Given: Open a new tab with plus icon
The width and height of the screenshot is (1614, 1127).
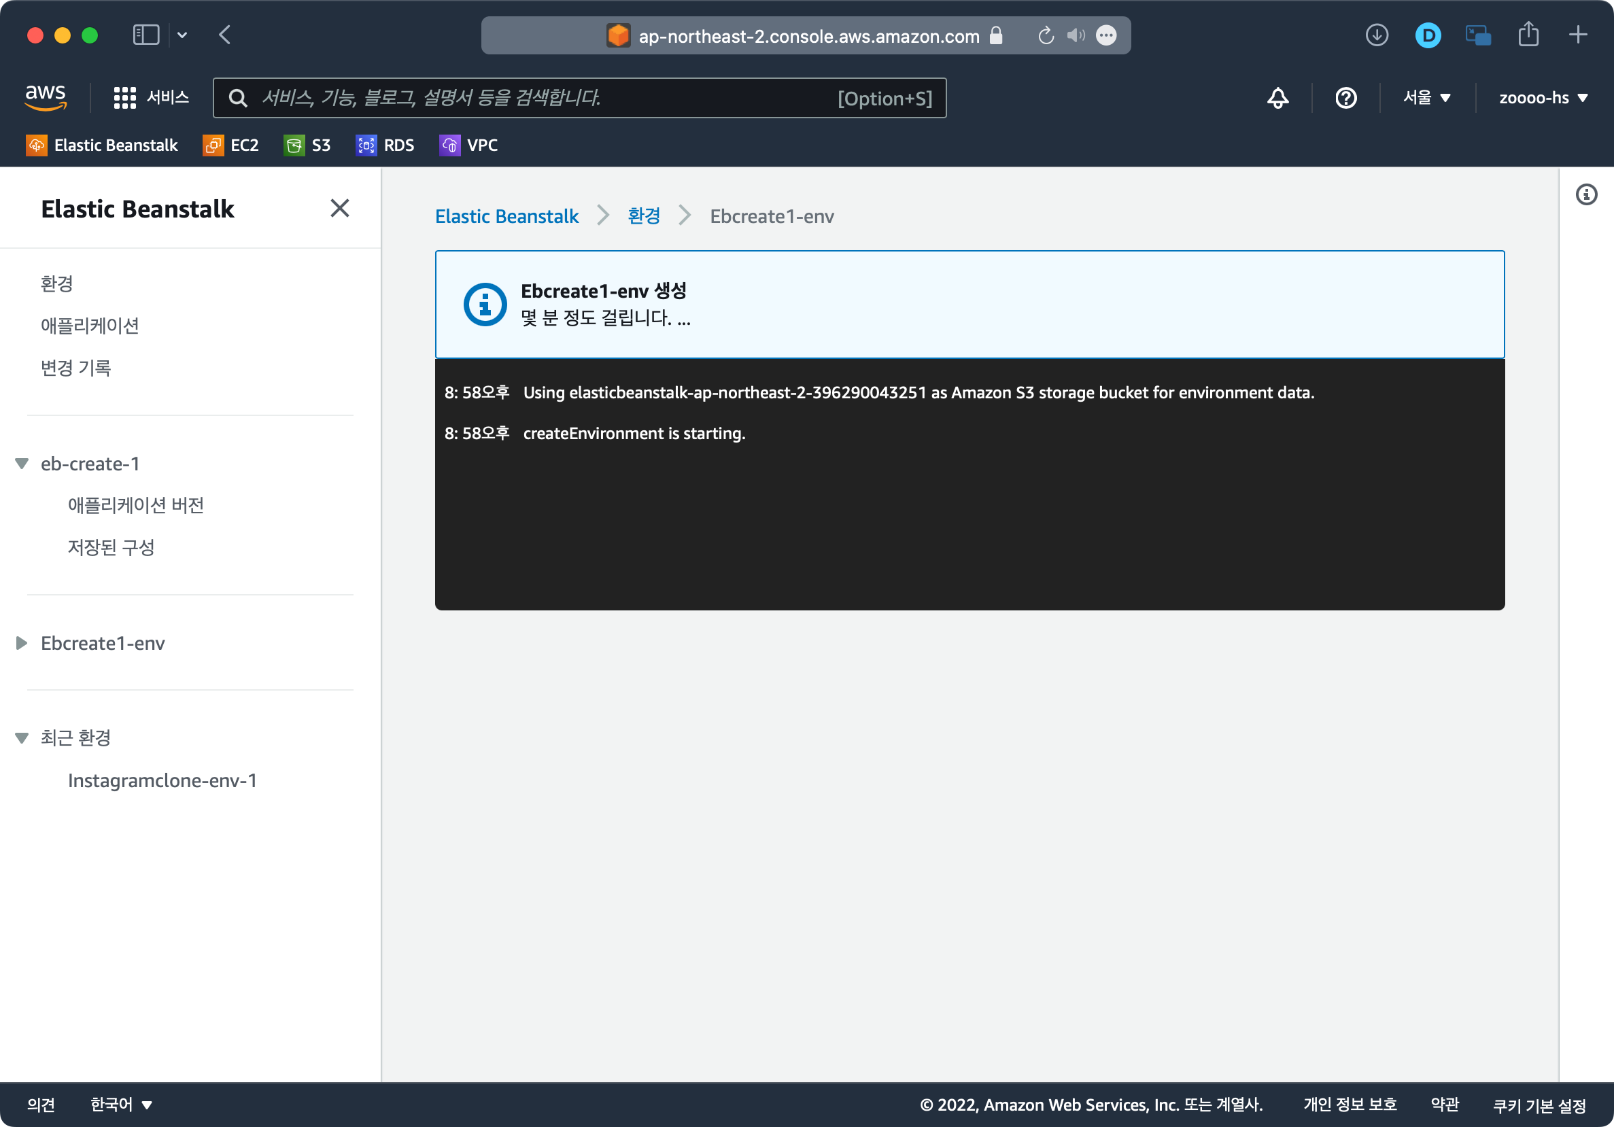Looking at the screenshot, I should pyautogui.click(x=1577, y=35).
